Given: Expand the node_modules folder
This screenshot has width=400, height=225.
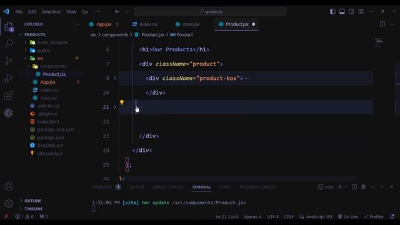Looking at the screenshot, I should click(26, 42).
